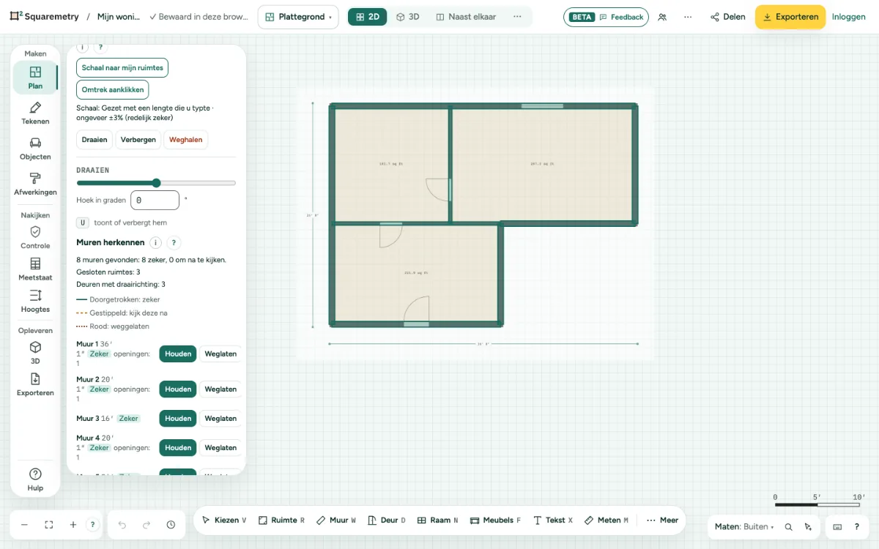The image size is (879, 549).
Task: Click the Omtrek aanklikken button
Action: click(113, 90)
